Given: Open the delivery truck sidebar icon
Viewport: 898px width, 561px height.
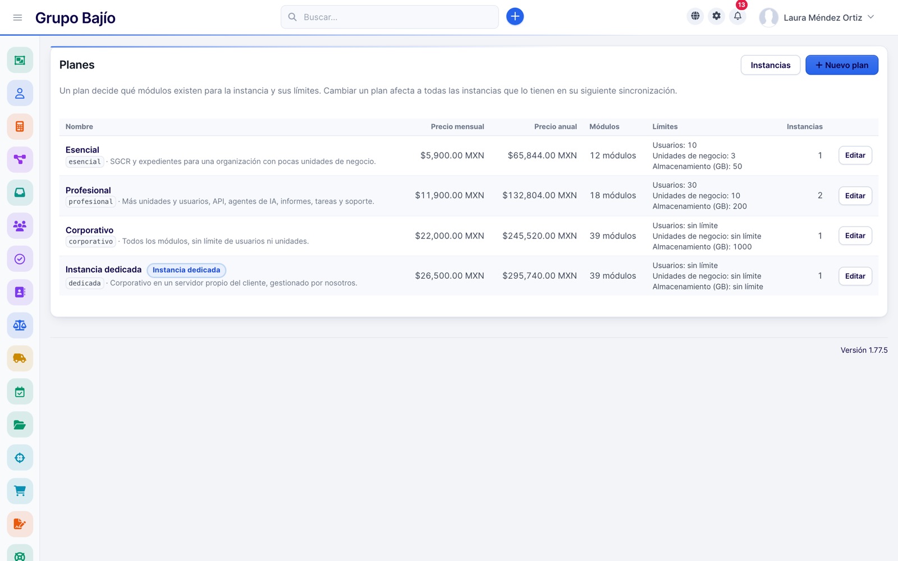Looking at the screenshot, I should point(20,358).
